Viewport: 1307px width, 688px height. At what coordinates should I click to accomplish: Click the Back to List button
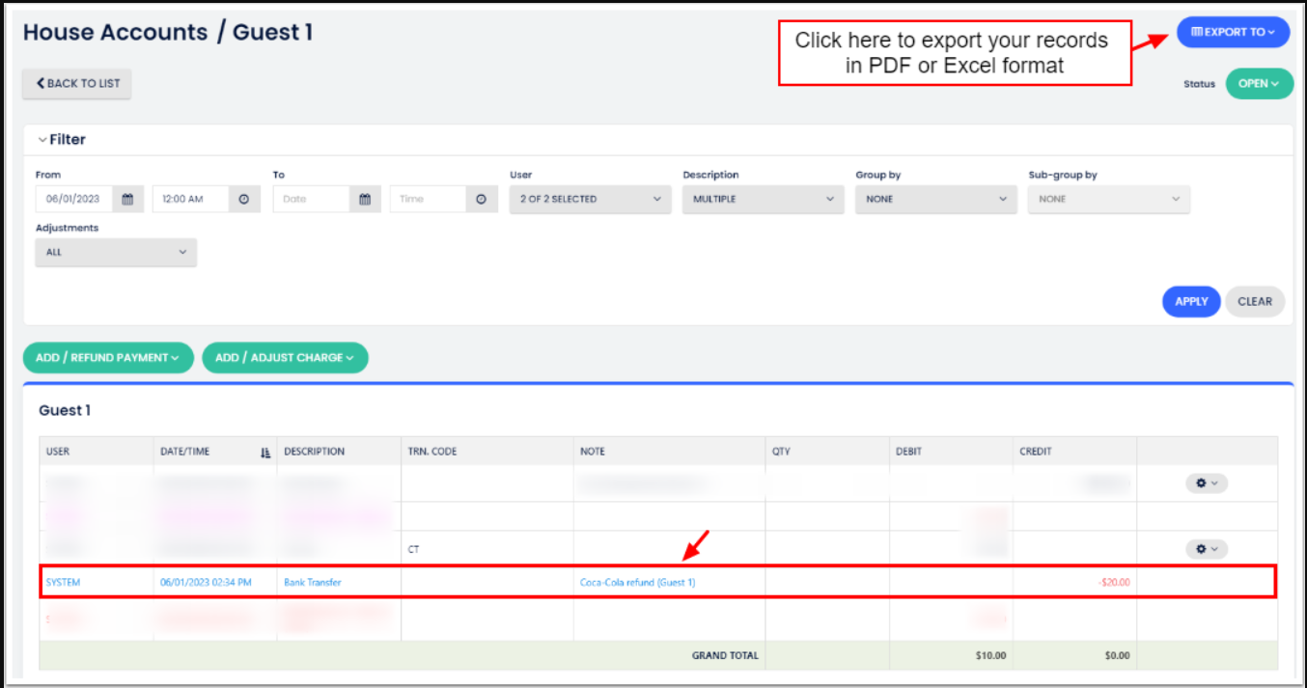tap(77, 84)
